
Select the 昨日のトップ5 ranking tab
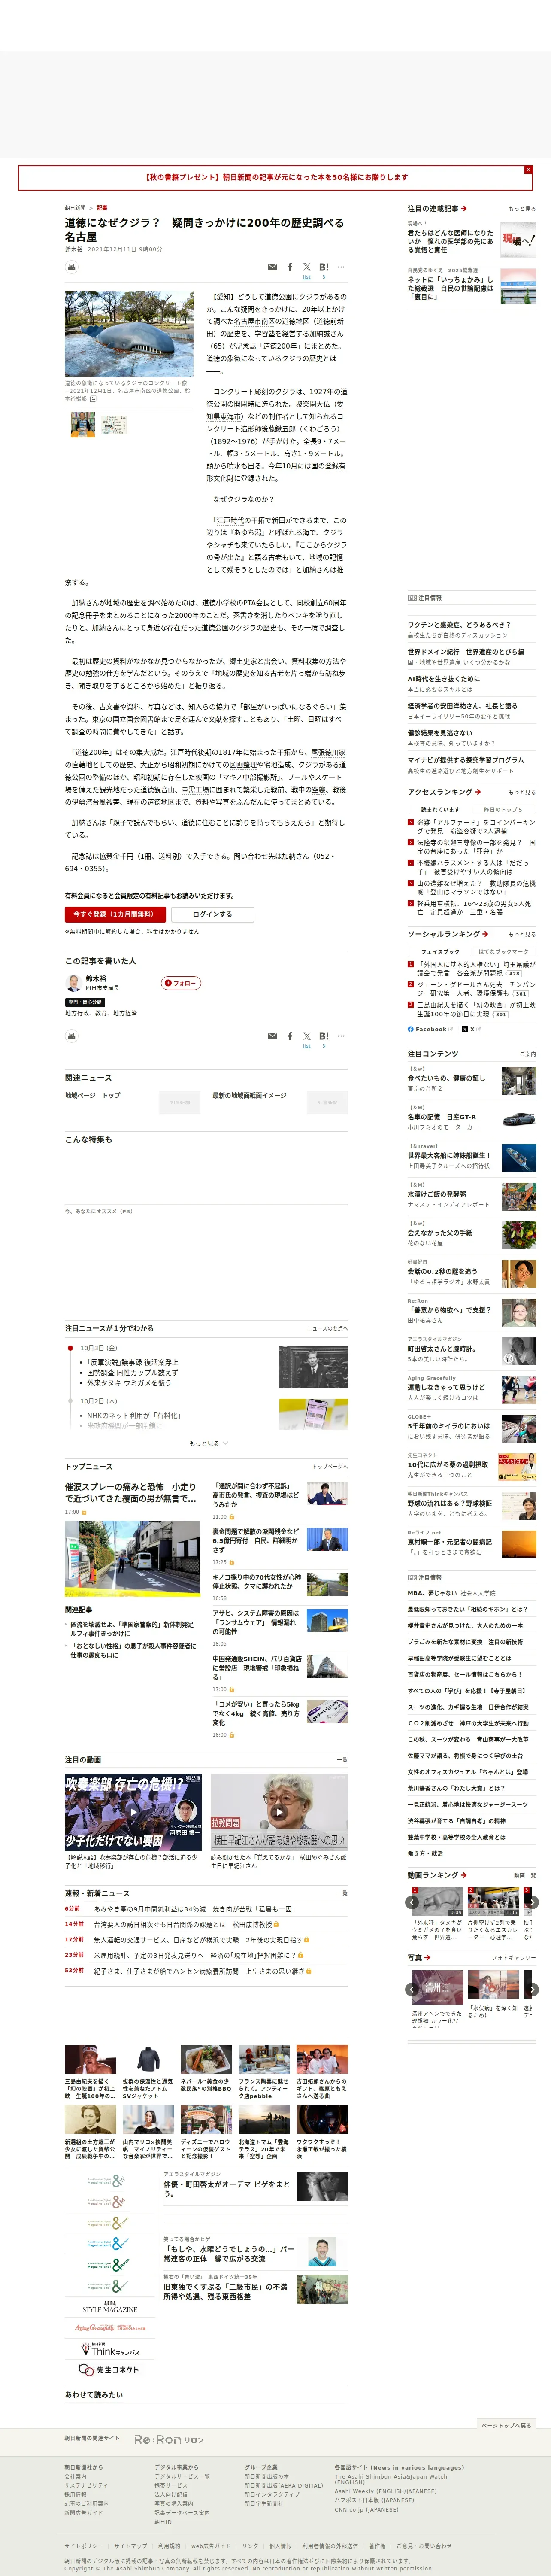pos(503,810)
